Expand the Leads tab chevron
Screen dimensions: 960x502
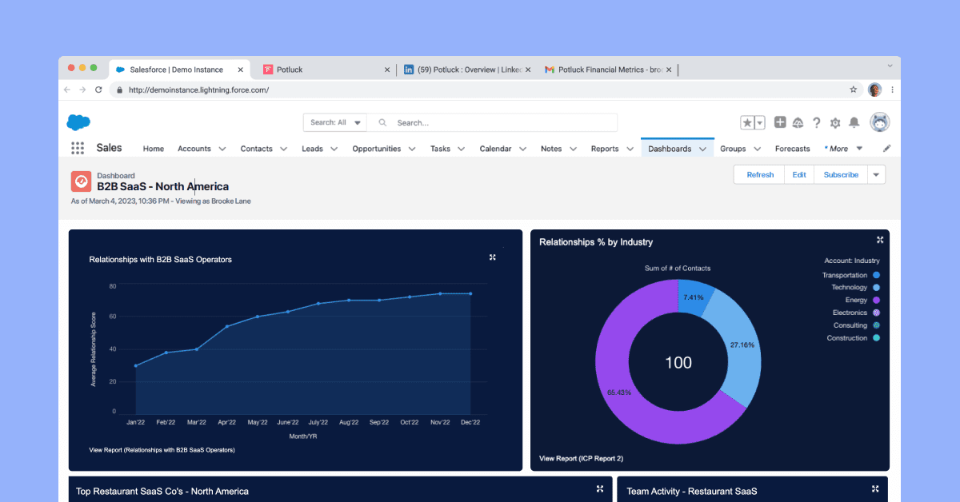[x=334, y=149]
